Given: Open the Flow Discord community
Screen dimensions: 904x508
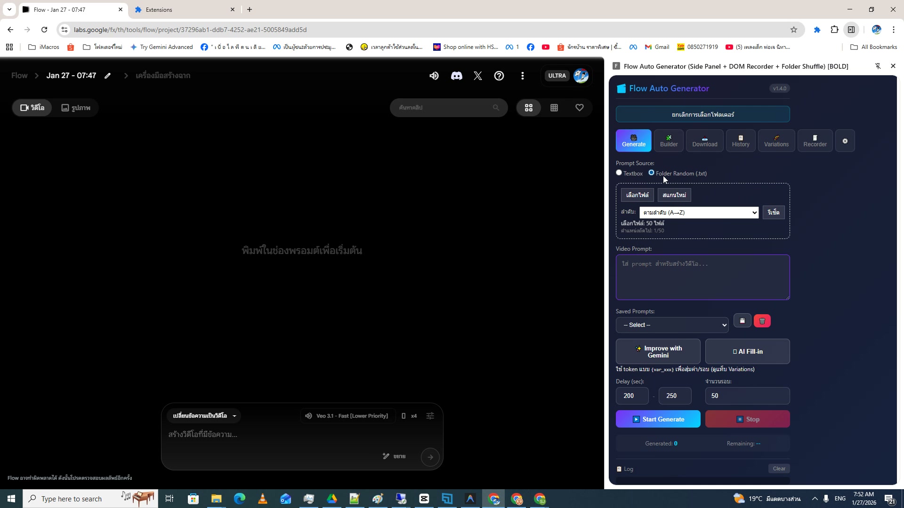Looking at the screenshot, I should click(x=456, y=76).
